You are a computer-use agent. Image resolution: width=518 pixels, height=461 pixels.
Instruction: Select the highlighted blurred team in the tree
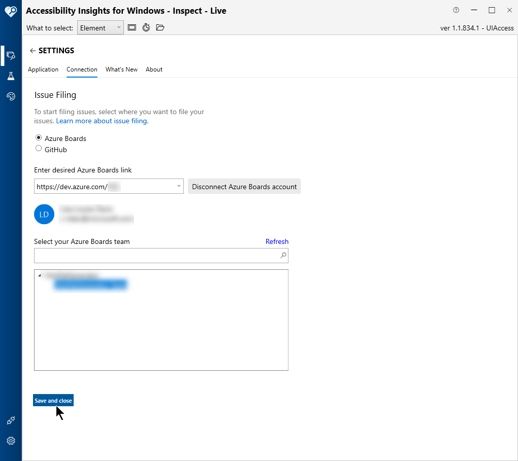coord(90,284)
